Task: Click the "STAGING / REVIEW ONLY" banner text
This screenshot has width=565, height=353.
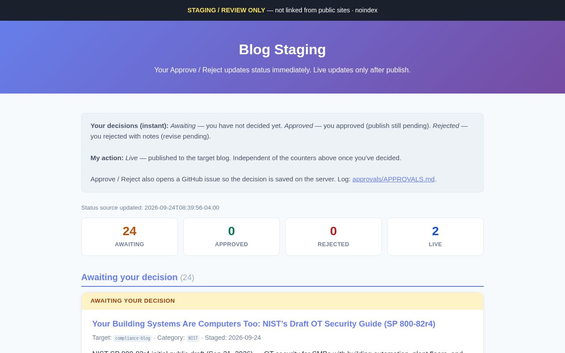Action: click(x=226, y=10)
